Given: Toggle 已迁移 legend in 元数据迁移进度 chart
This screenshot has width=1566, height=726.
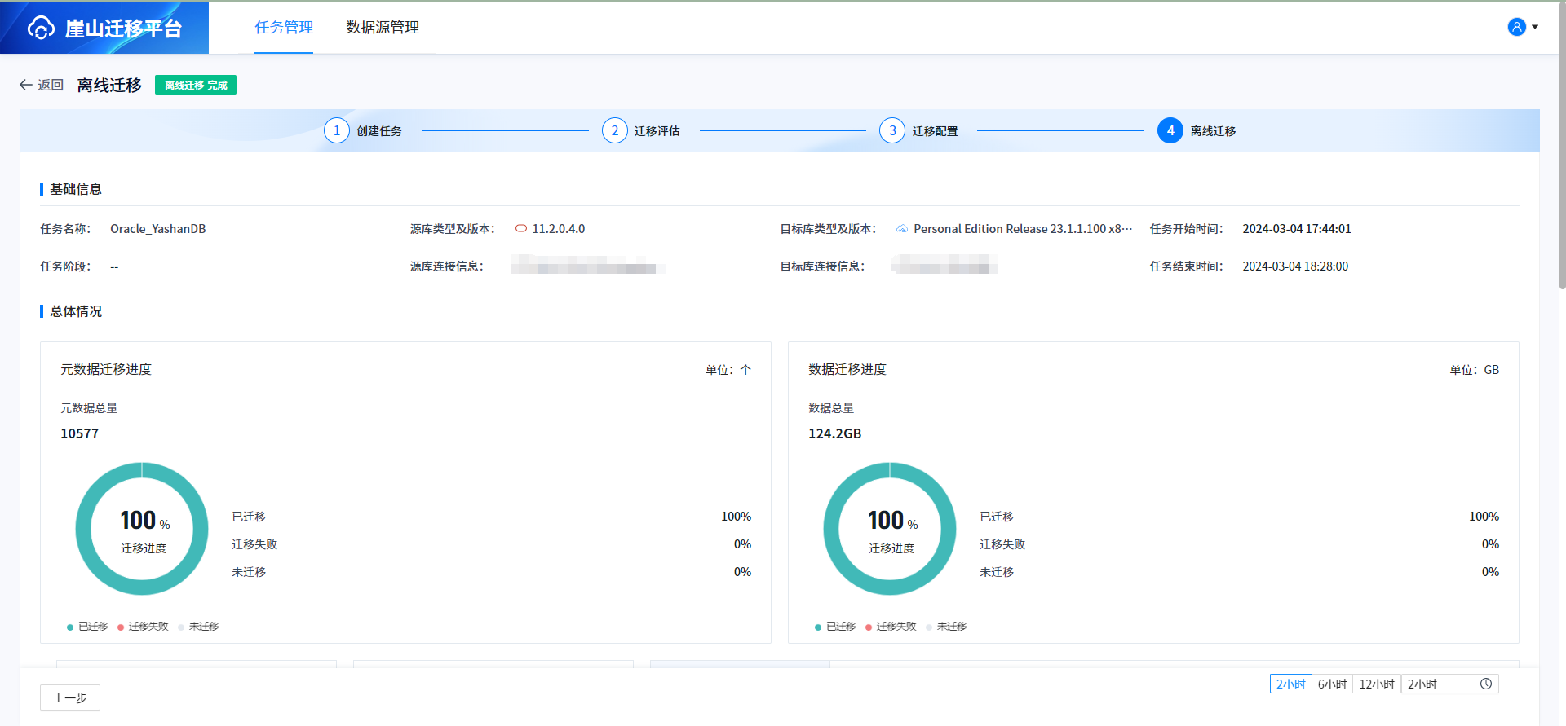Looking at the screenshot, I should [87, 627].
